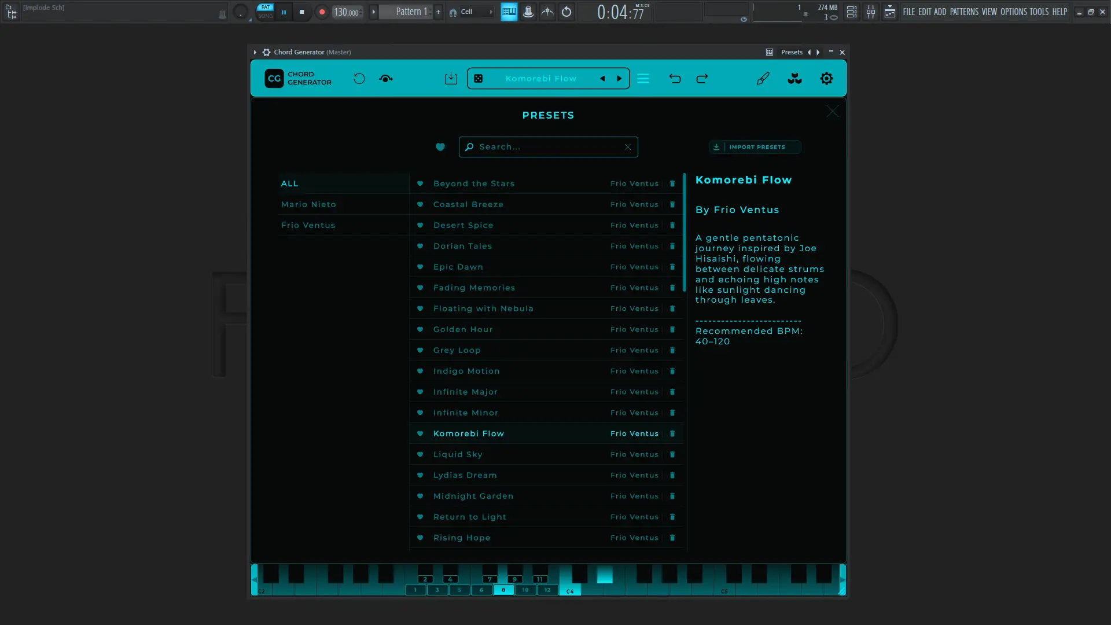Click the dice randomize icon in preset bar
This screenshot has width=1111, height=625.
coord(478,79)
